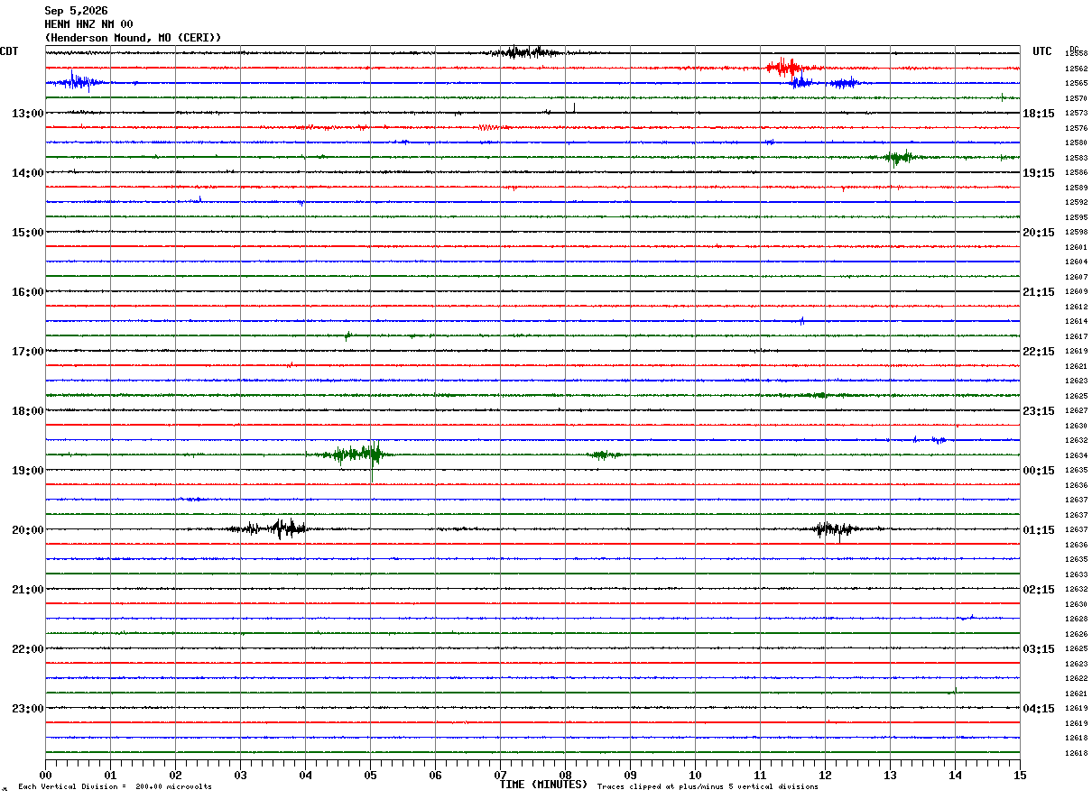Click the HENM HNZ NM 00 channel label
The width and height of the screenshot is (1092, 799).
(88, 24)
